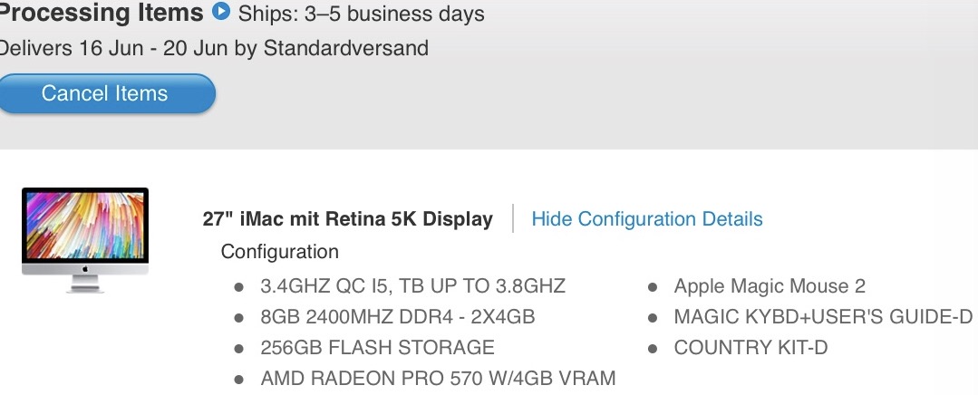Click the Cancel Items button

coord(104,93)
